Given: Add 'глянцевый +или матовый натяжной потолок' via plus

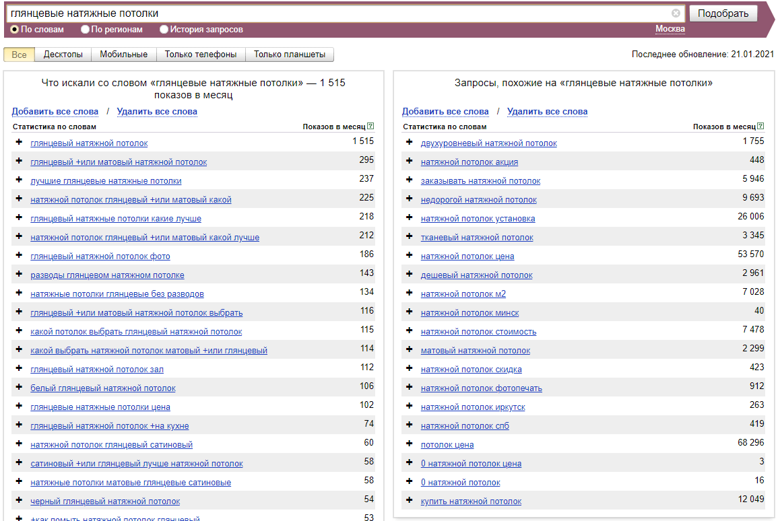Looking at the screenshot, I should (x=19, y=161).
